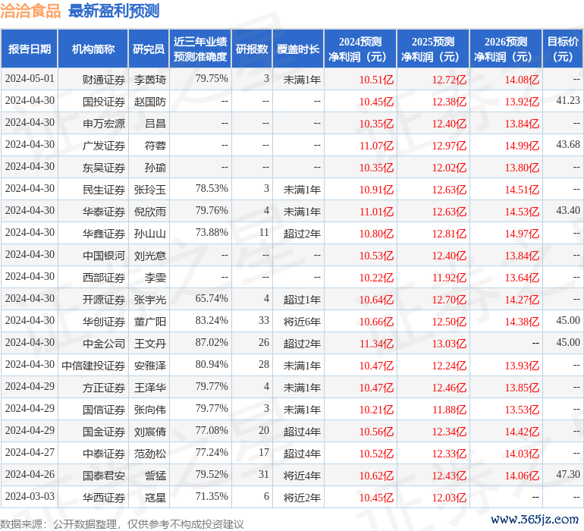Click researcher name 张玲玉

coord(149,190)
